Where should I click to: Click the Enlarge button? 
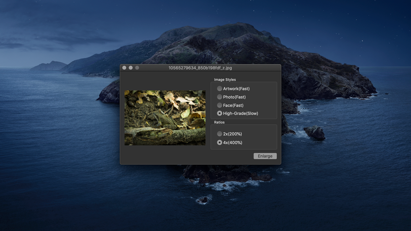coord(265,156)
